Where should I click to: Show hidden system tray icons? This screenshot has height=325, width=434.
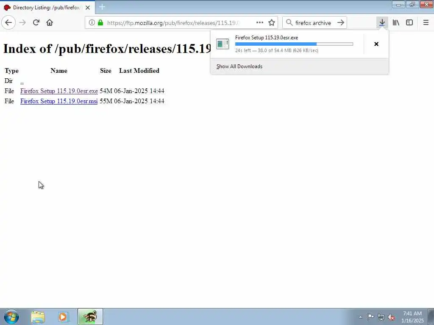[x=360, y=317]
